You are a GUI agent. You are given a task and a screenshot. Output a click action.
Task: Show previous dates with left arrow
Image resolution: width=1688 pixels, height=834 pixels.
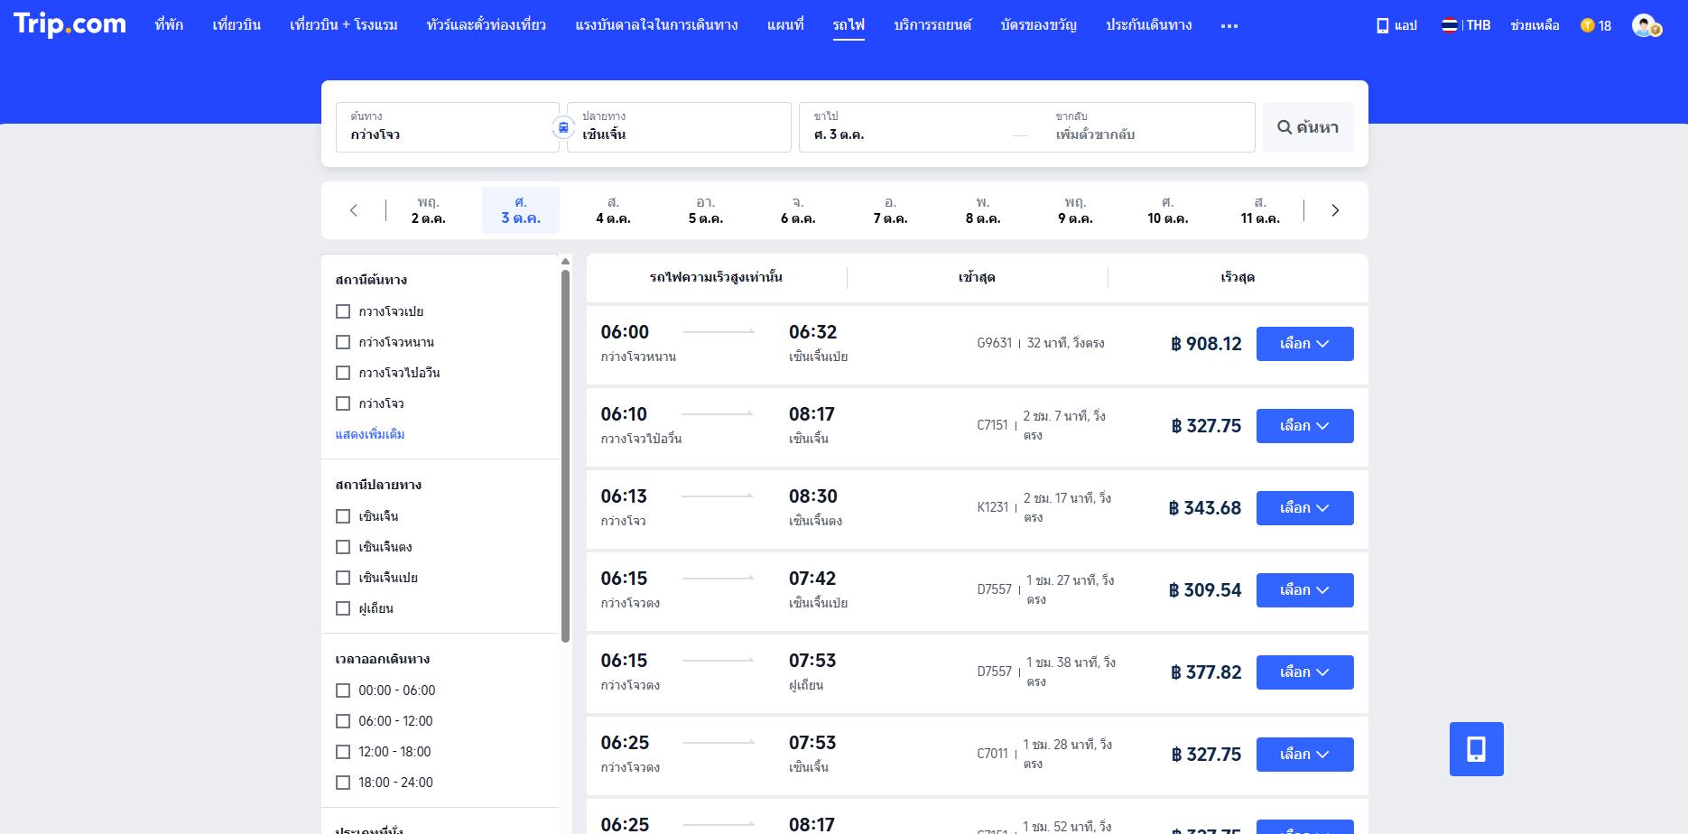354,210
